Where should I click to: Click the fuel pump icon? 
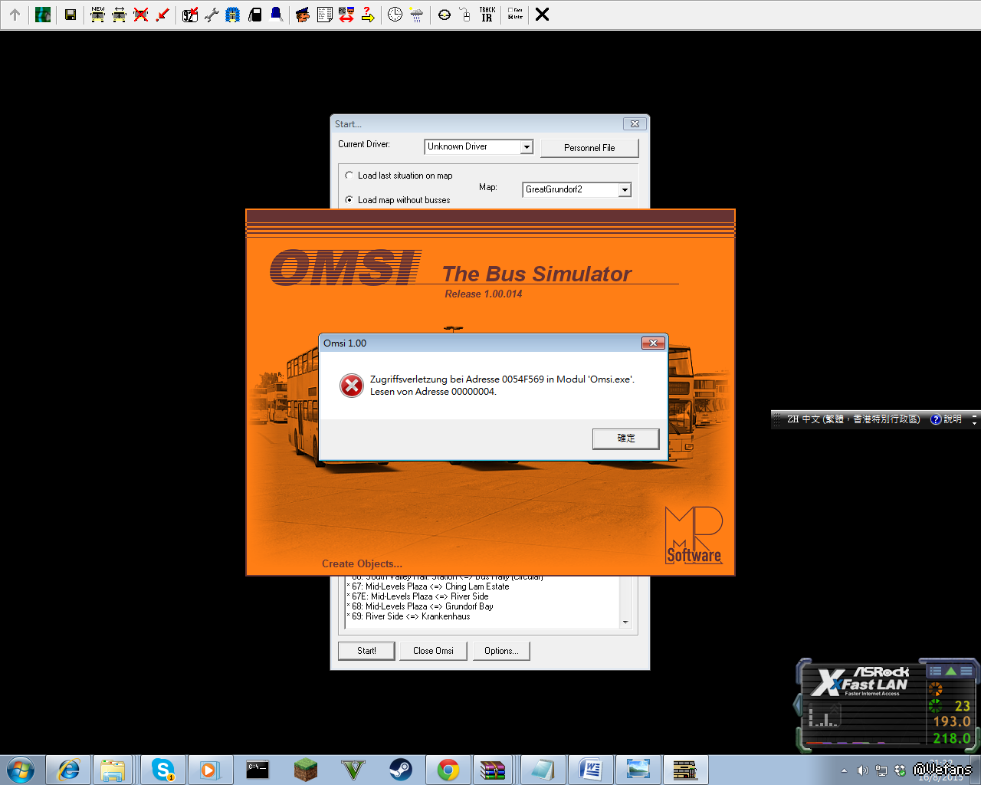(255, 15)
